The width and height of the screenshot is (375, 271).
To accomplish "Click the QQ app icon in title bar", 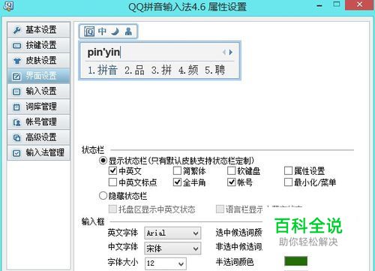I will [x=8, y=5].
